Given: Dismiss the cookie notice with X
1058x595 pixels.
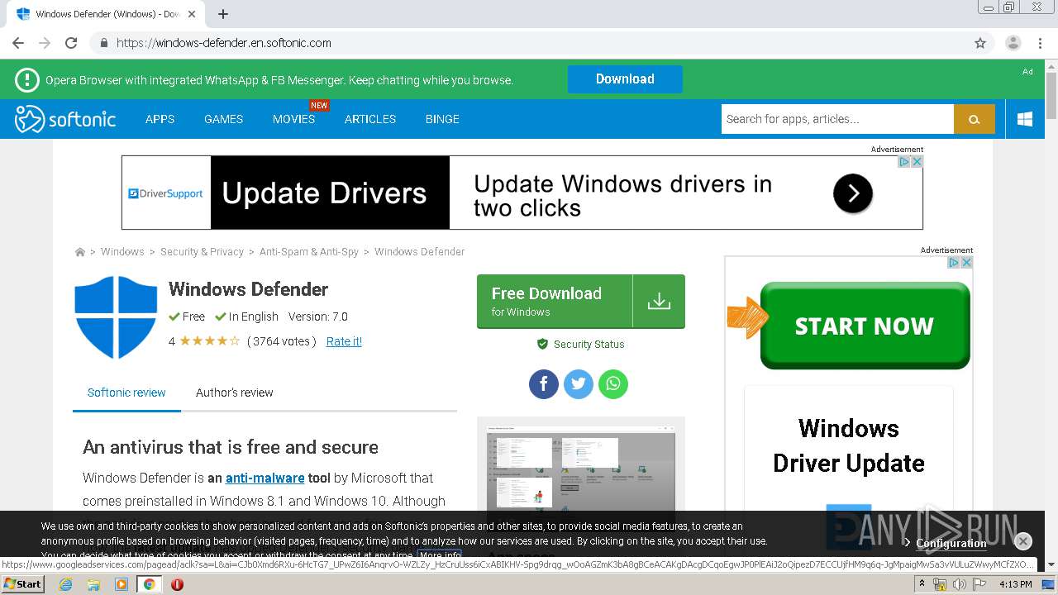Looking at the screenshot, I should (1023, 541).
